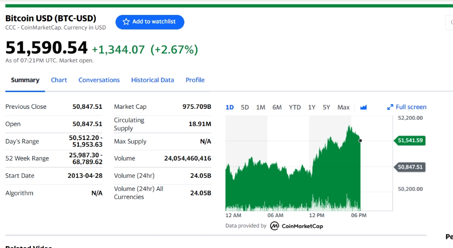Switch chart type using area chart icon
This screenshot has height=248, width=453.
(363, 107)
